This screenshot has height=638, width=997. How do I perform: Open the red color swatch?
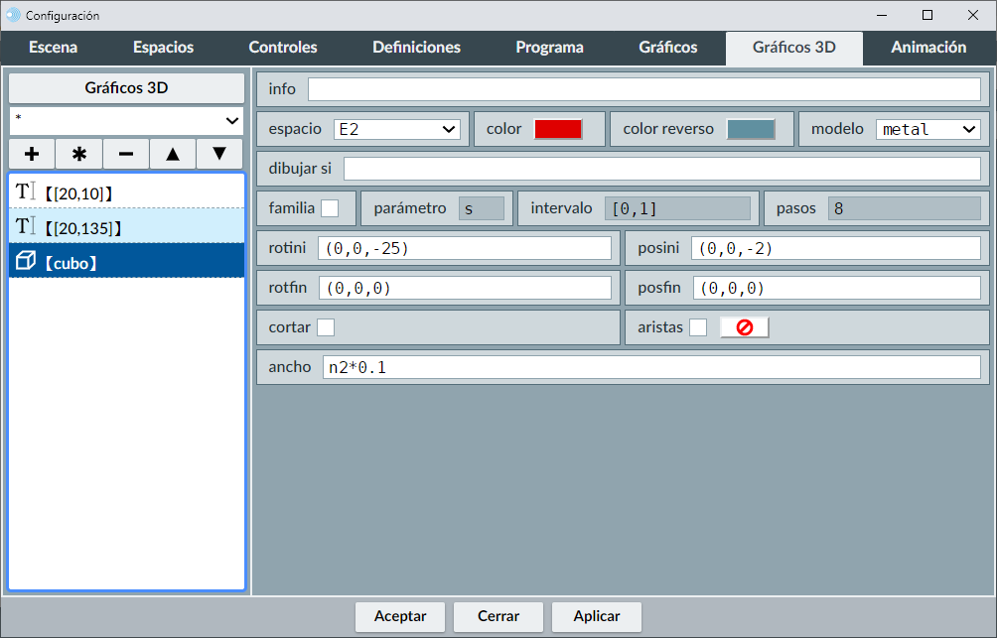558,129
